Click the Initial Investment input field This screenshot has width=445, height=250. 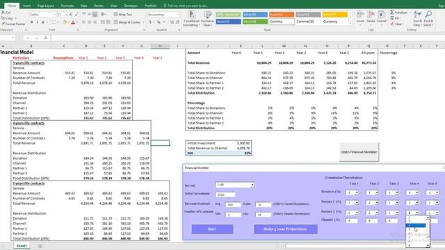[225, 194]
